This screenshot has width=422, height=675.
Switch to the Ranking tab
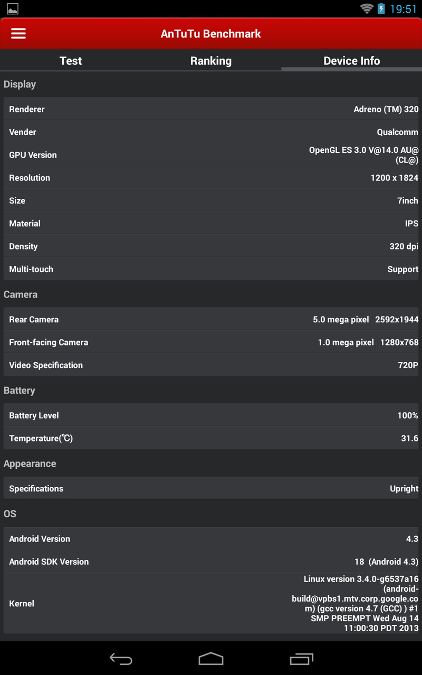click(211, 61)
